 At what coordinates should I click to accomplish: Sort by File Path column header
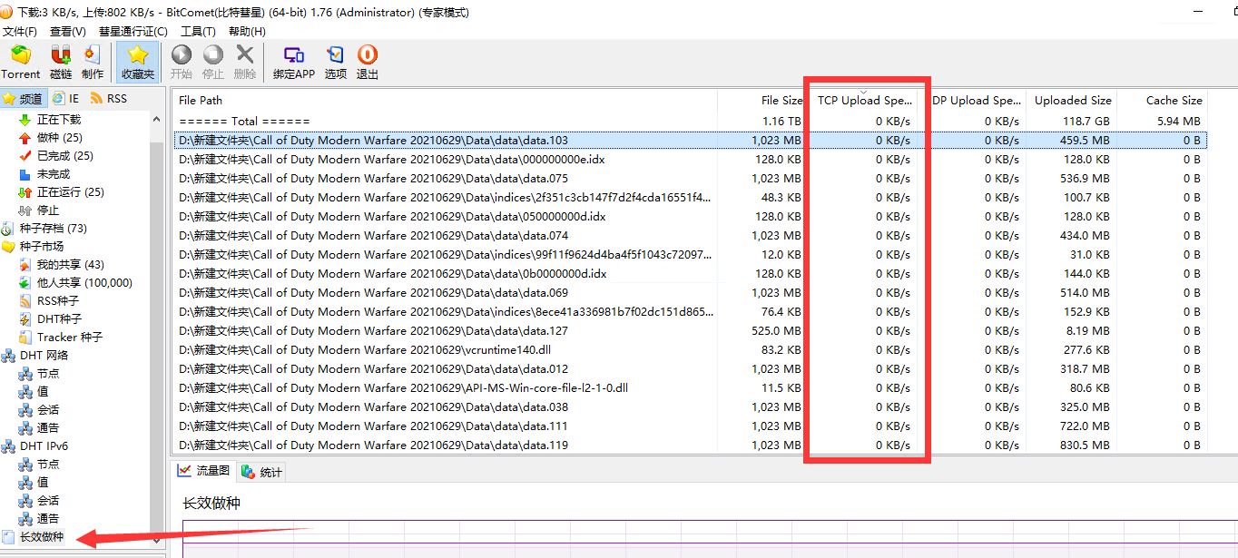click(445, 101)
